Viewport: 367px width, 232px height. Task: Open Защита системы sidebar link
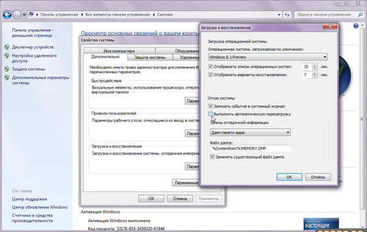pos(29,69)
